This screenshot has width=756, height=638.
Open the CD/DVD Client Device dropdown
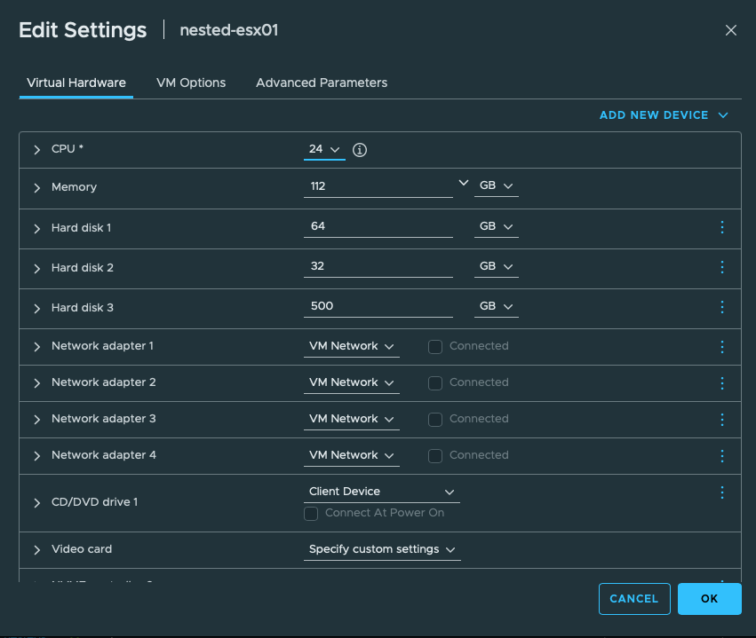(x=381, y=492)
